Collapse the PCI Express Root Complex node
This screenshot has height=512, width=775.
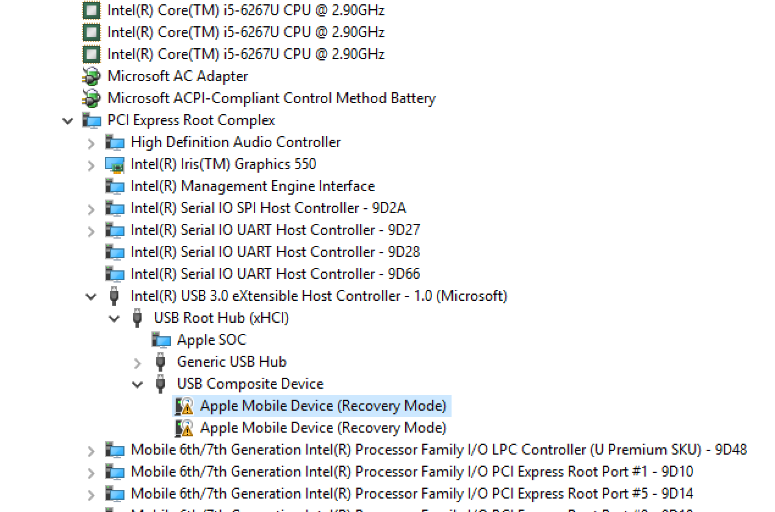click(68, 121)
